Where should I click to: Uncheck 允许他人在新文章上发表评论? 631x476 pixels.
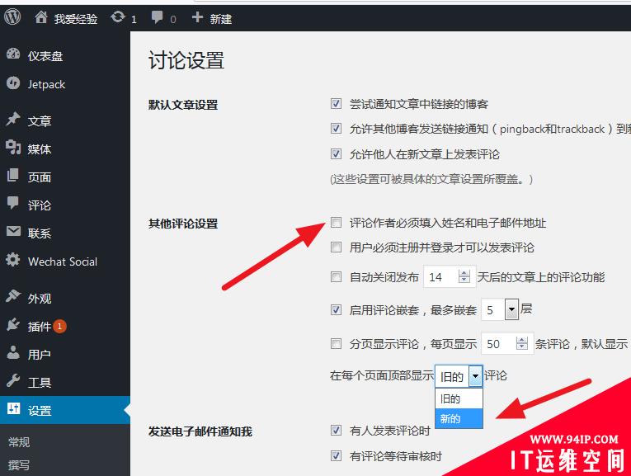coord(336,153)
